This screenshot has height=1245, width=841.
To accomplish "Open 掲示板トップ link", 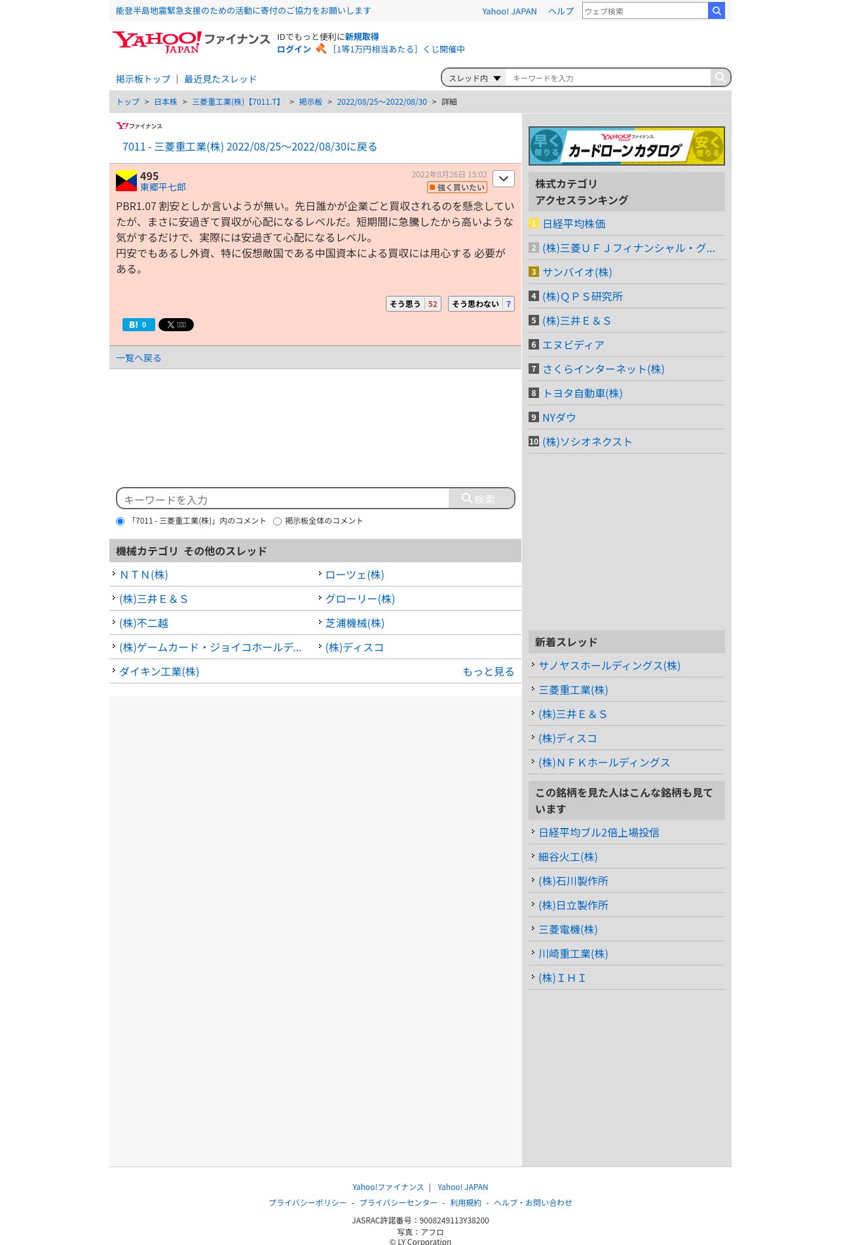I will coord(143,79).
